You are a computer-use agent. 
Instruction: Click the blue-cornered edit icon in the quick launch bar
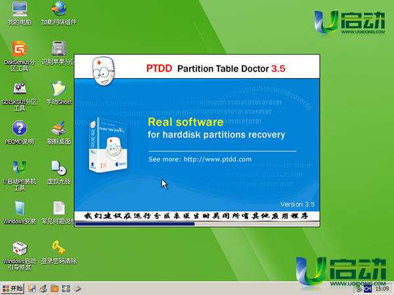click(66, 288)
